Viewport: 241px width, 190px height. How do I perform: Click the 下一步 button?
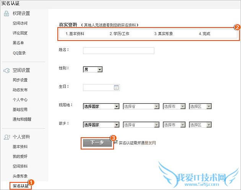coord(97,143)
